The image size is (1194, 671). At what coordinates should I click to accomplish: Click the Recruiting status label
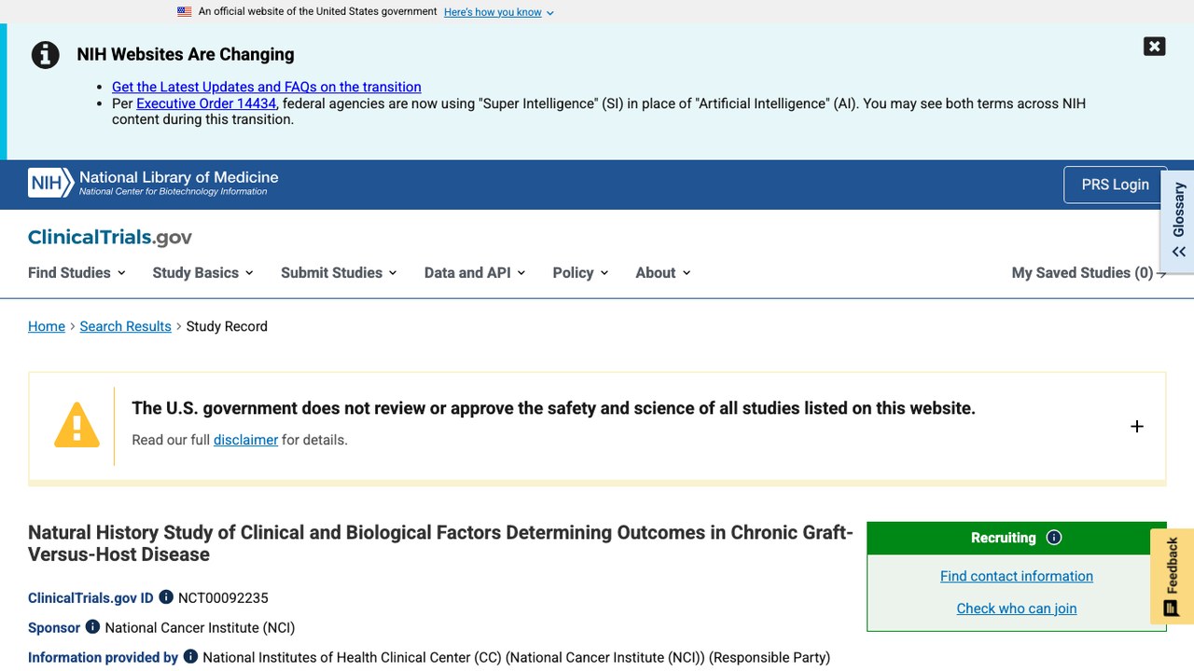coord(1003,538)
